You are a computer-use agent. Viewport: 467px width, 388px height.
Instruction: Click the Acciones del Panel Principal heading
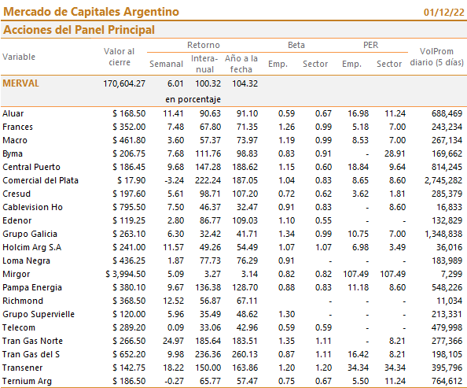pyautogui.click(x=79, y=30)
